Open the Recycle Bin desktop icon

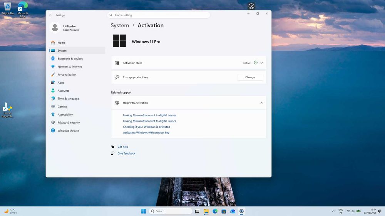[x=8, y=8]
